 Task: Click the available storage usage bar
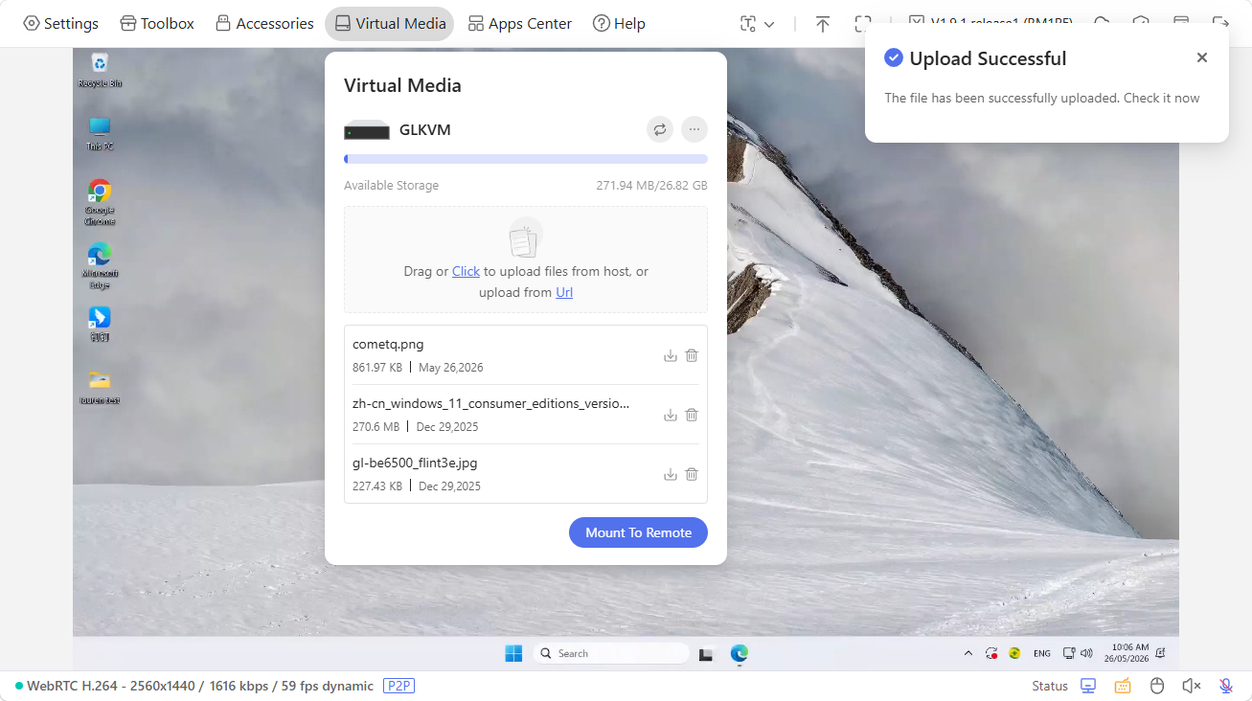pos(526,159)
